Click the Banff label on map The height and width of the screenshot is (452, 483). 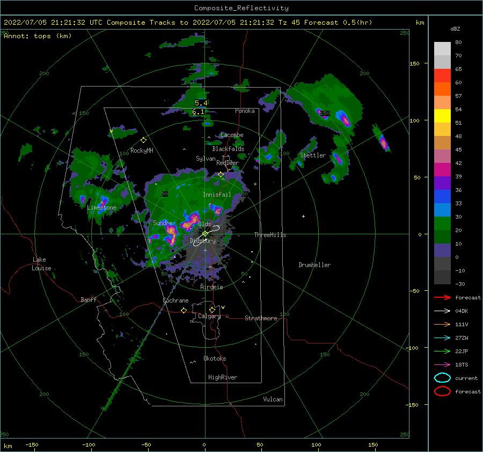89,300
